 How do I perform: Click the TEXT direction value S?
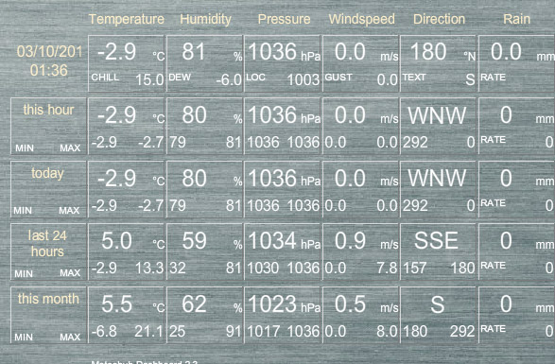click(470, 80)
